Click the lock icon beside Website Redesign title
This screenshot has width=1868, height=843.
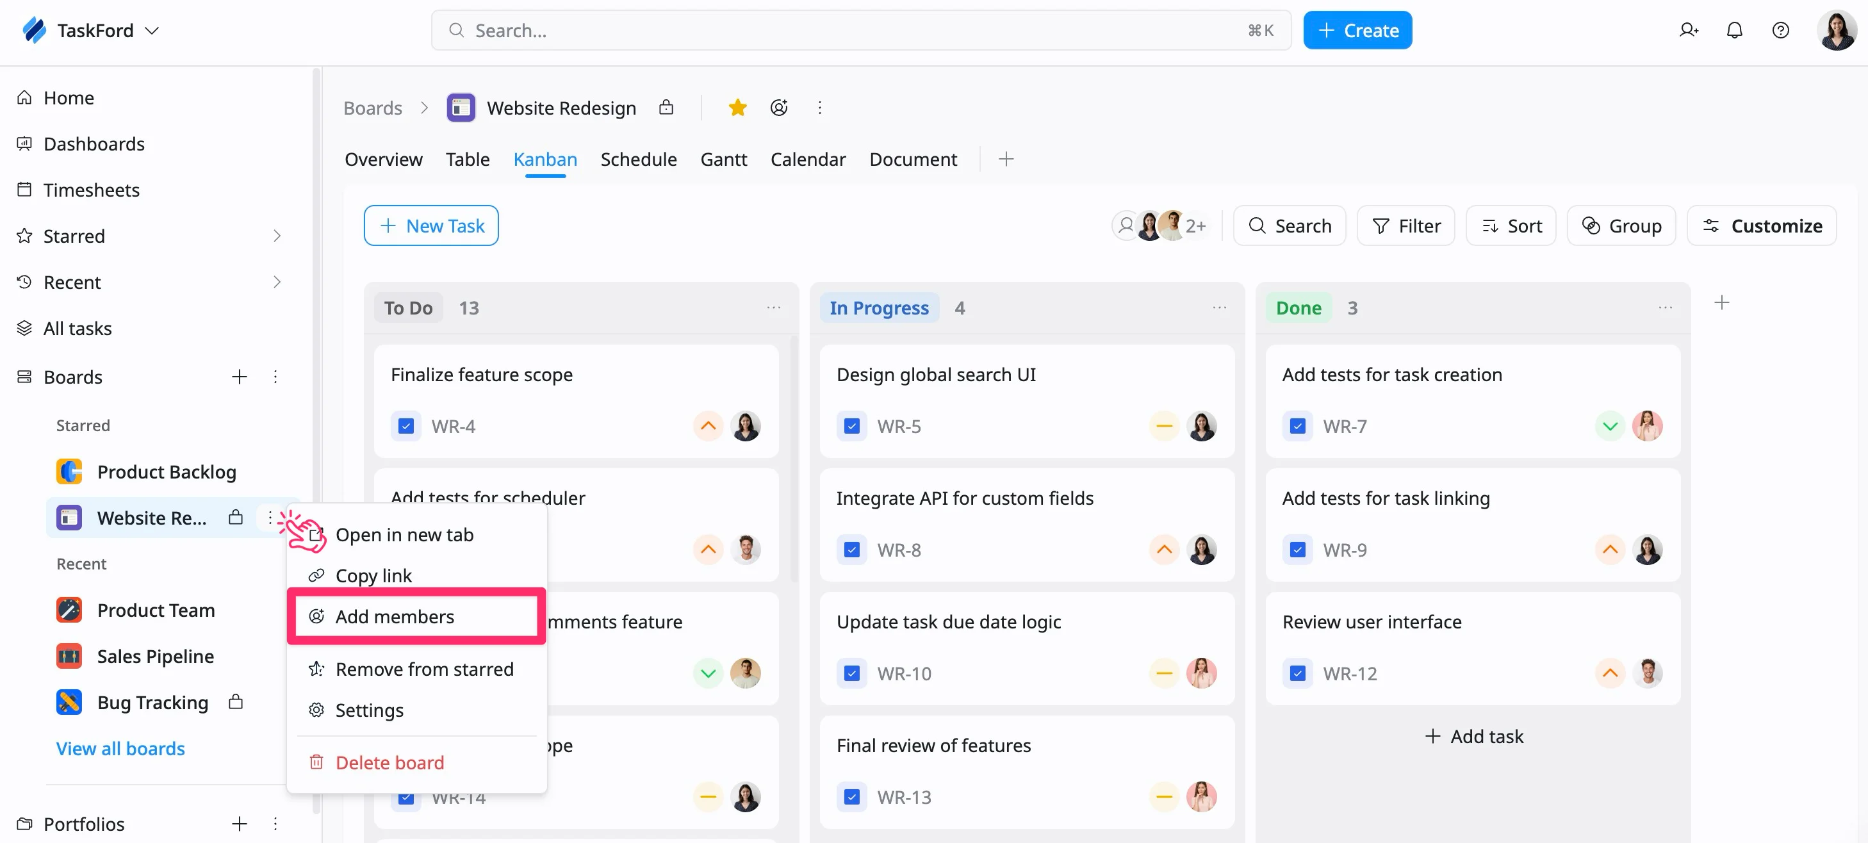pos(666,107)
